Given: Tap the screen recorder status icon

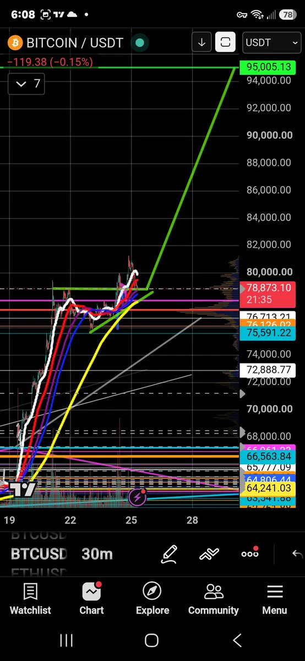Looking at the screenshot, I should [46, 14].
